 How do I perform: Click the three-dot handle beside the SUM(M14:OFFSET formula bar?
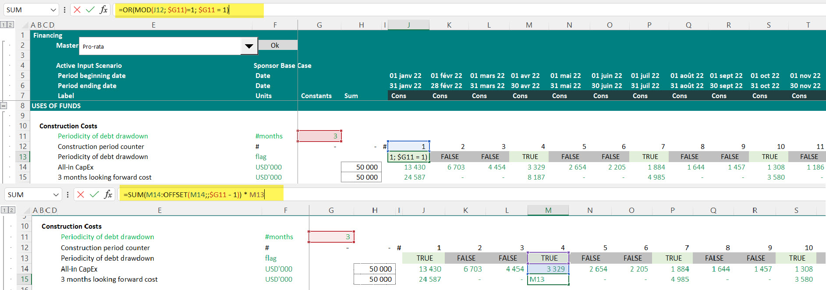67,195
